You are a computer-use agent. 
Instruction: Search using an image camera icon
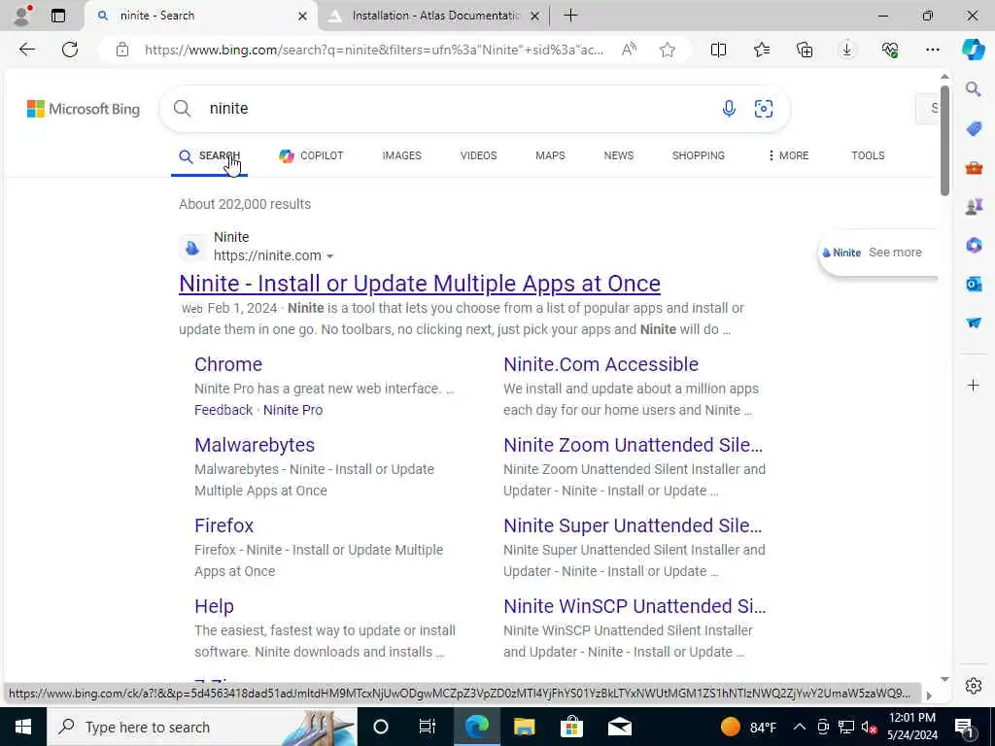(x=764, y=109)
